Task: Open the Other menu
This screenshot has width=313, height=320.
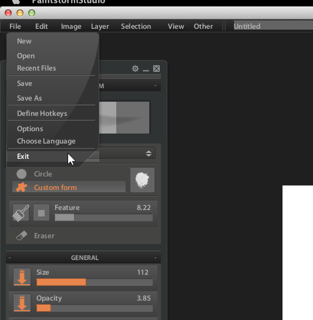Action: click(203, 26)
